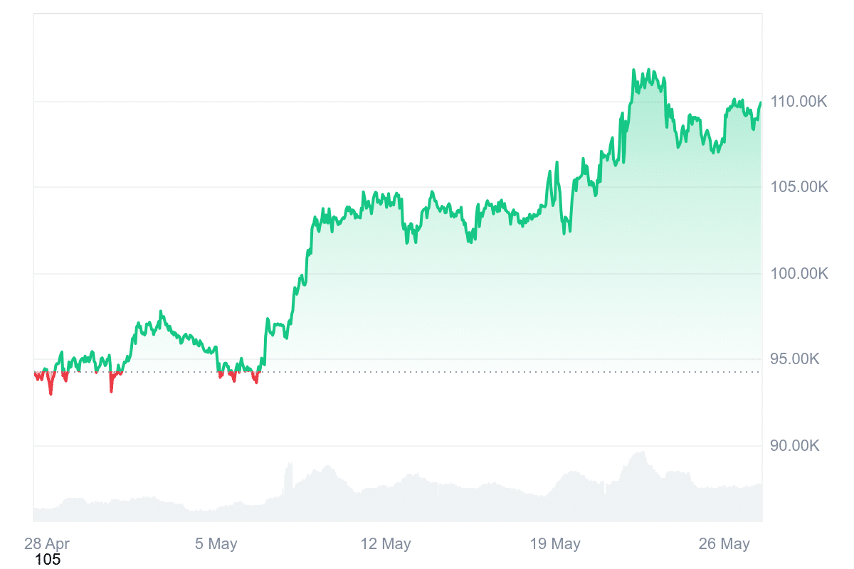Click the tallest peak in the gray volume area
Screen dimensions: 854x569
[x=642, y=452]
